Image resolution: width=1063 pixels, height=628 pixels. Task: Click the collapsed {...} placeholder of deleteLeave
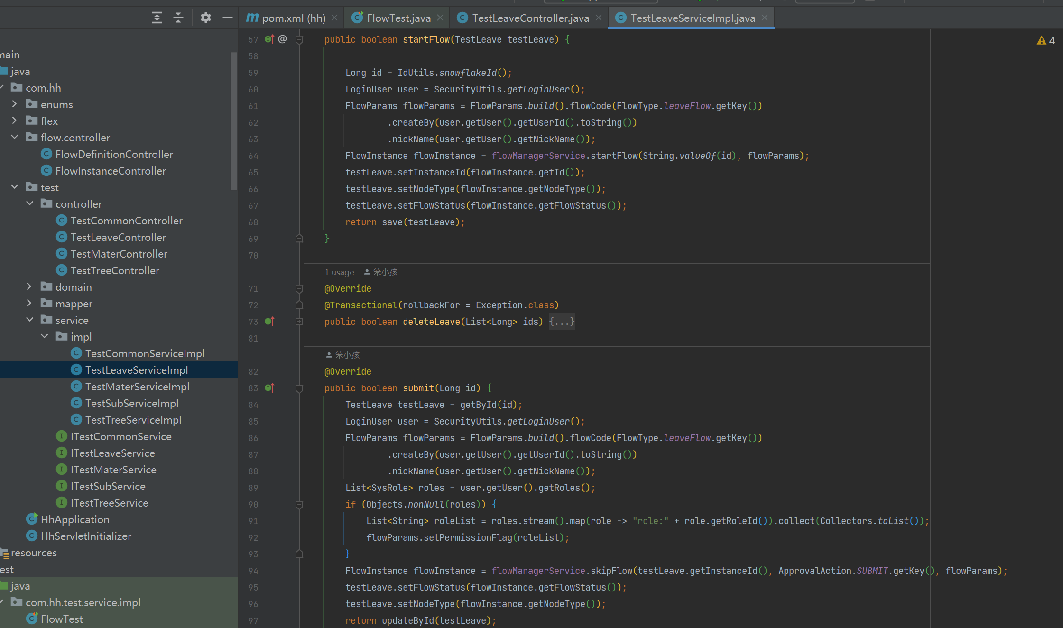[x=562, y=322]
